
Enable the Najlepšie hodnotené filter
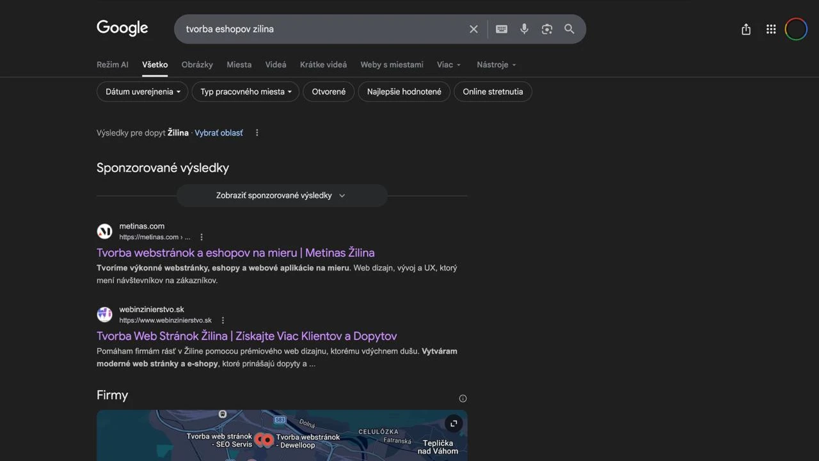tap(404, 91)
